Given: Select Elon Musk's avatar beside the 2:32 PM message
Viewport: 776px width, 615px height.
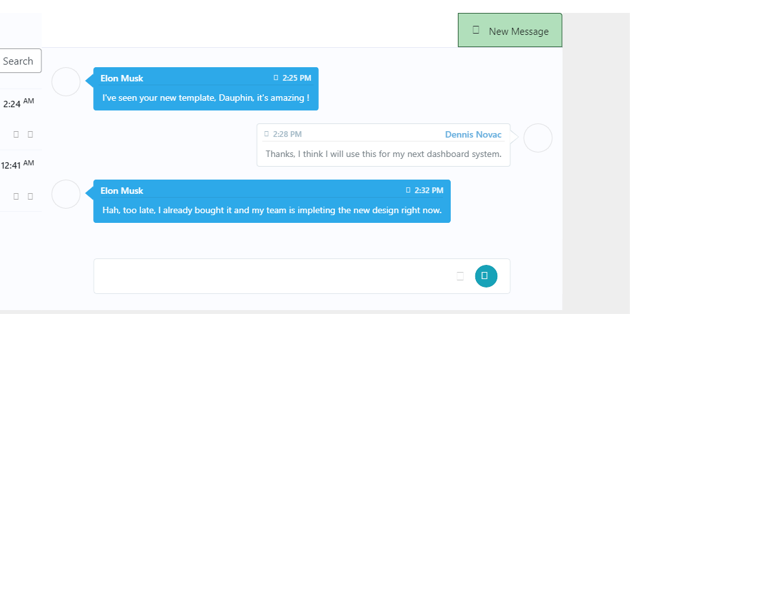Looking at the screenshot, I should click(x=66, y=194).
